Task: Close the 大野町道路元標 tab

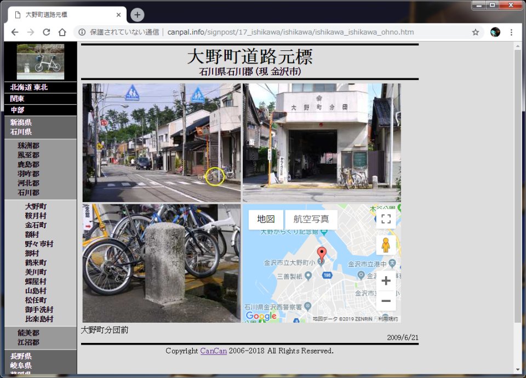Action: 118,15
